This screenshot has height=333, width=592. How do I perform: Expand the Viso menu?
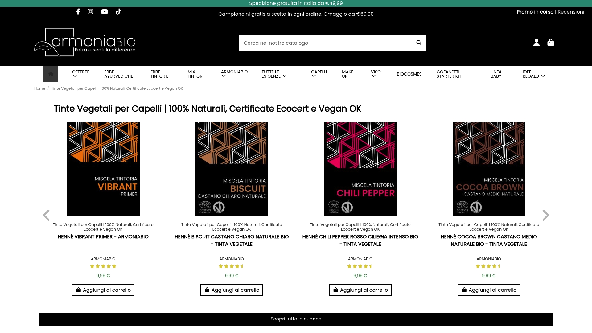tap(376, 74)
